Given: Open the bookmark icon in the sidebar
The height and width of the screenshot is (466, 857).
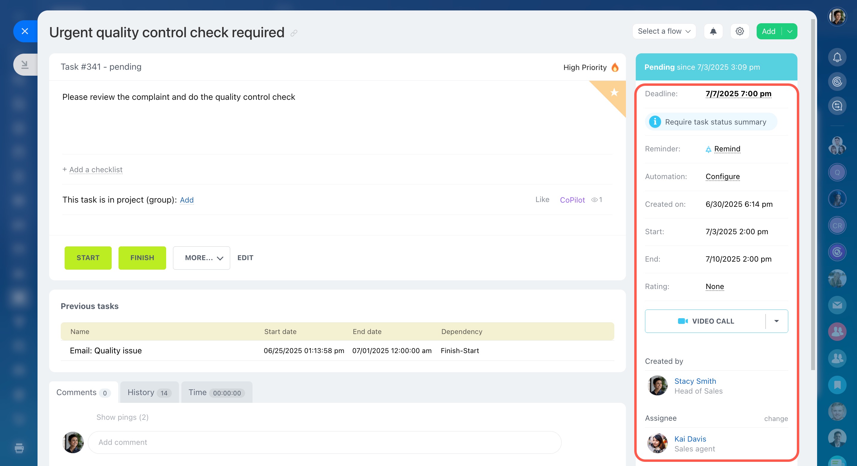Looking at the screenshot, I should [x=837, y=385].
